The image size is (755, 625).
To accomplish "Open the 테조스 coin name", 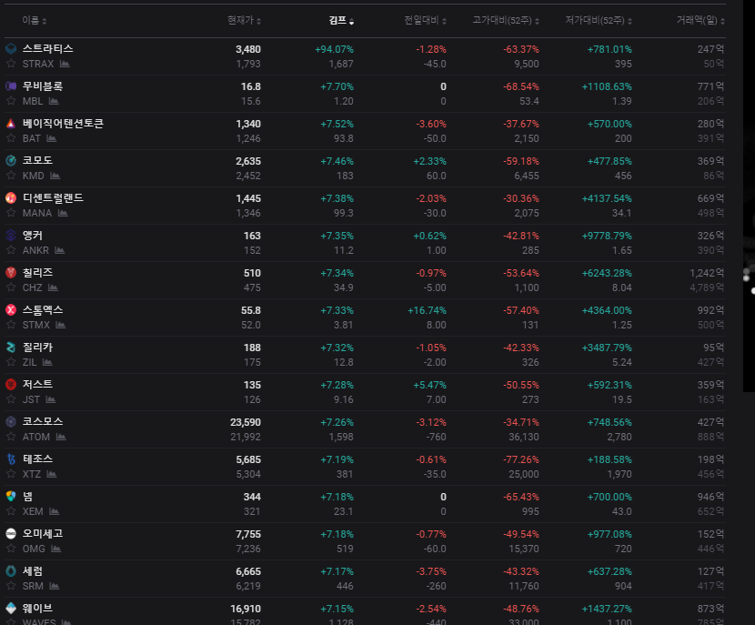I will point(37,459).
